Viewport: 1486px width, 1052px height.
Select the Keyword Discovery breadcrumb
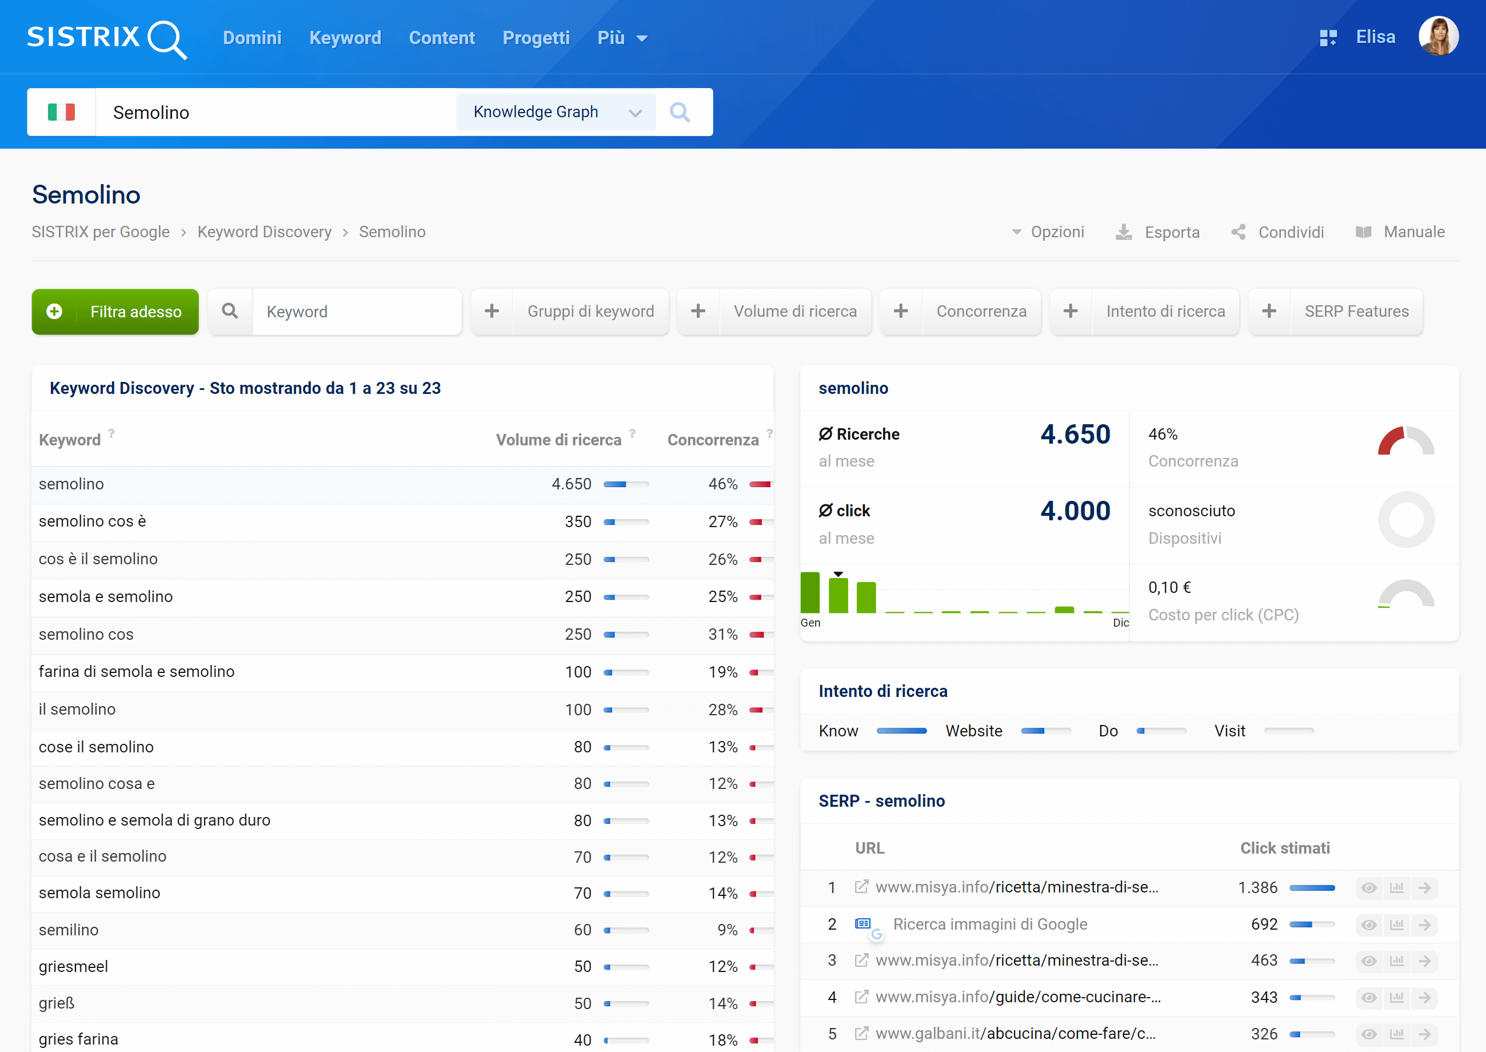coord(265,233)
